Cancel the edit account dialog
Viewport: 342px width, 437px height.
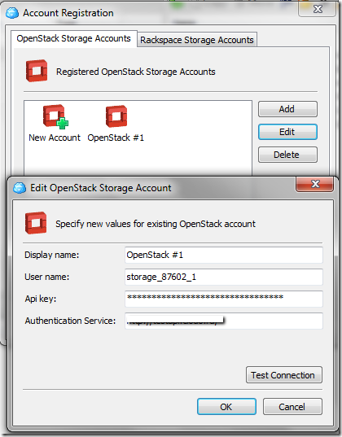coord(292,407)
